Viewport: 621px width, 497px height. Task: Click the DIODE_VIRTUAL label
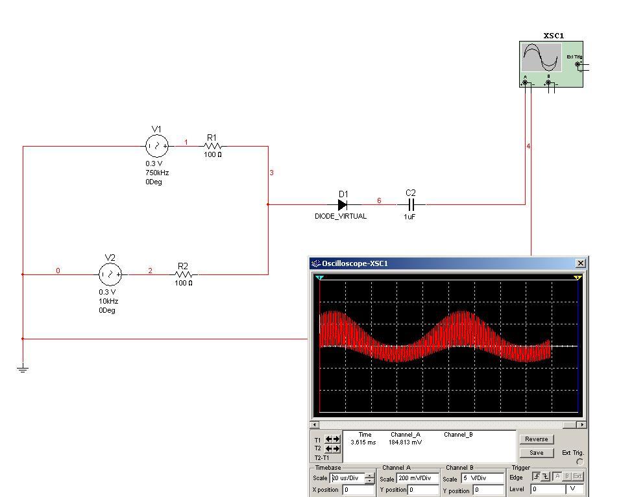[x=341, y=216]
